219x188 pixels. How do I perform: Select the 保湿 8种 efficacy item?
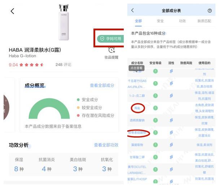point(19,164)
